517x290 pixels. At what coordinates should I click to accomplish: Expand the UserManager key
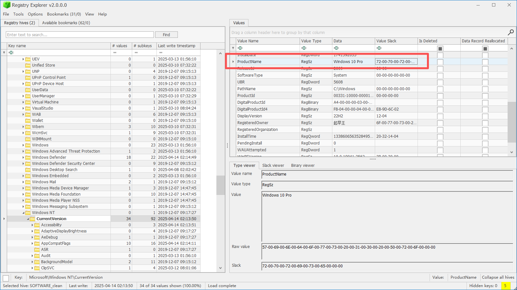pyautogui.click(x=23, y=96)
